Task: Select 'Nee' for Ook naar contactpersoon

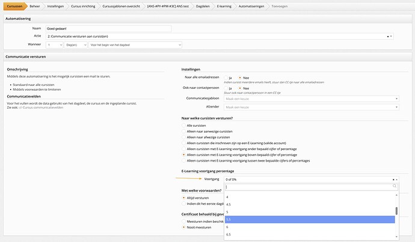Action: coord(240,88)
